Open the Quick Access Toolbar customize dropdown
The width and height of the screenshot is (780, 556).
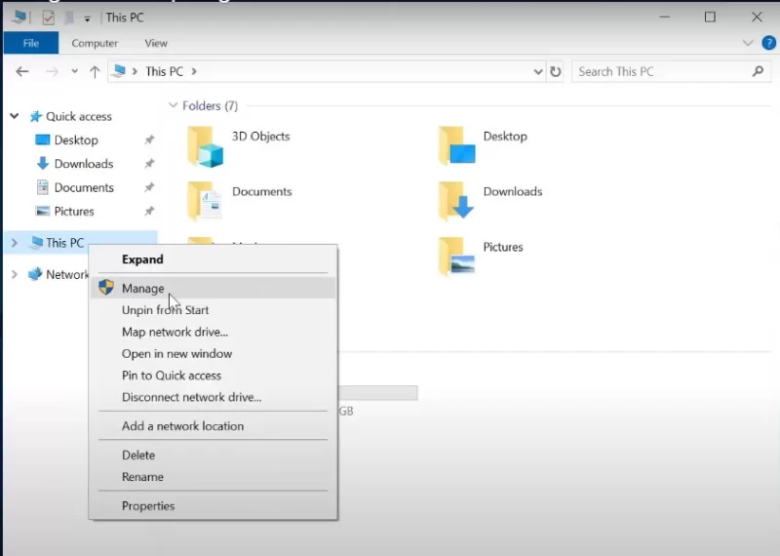pyautogui.click(x=87, y=19)
